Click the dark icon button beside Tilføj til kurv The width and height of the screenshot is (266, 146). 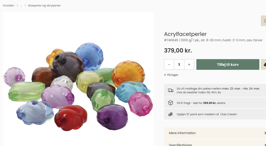coord(264,65)
